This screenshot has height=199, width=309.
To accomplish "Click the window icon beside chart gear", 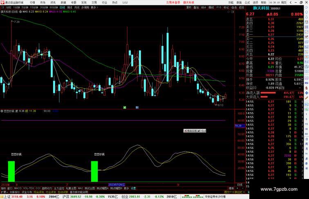I will point(233,12).
